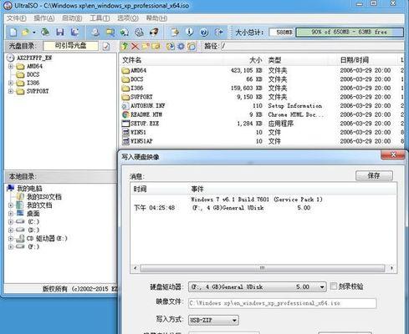409x334 pixels.
Task: Click the Help question mark icon
Action: [x=204, y=33]
